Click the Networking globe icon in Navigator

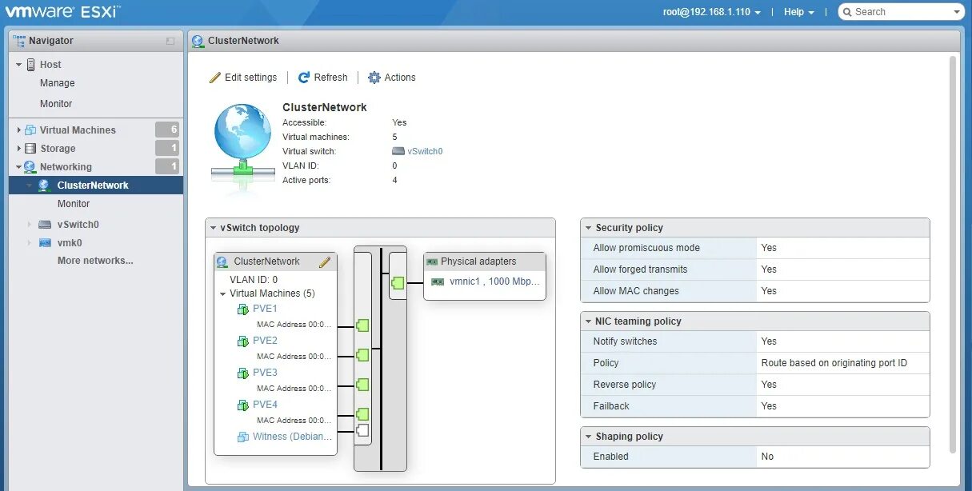point(30,167)
